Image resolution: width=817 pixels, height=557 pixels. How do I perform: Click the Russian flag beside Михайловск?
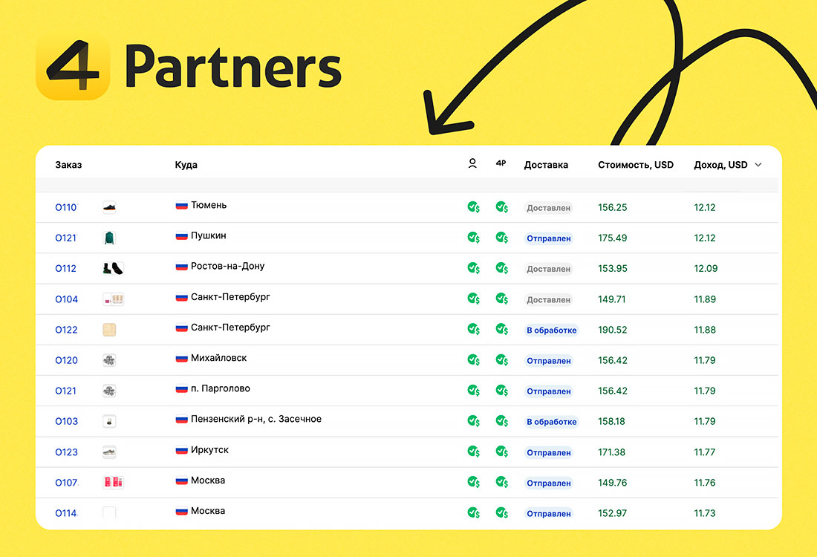181,359
